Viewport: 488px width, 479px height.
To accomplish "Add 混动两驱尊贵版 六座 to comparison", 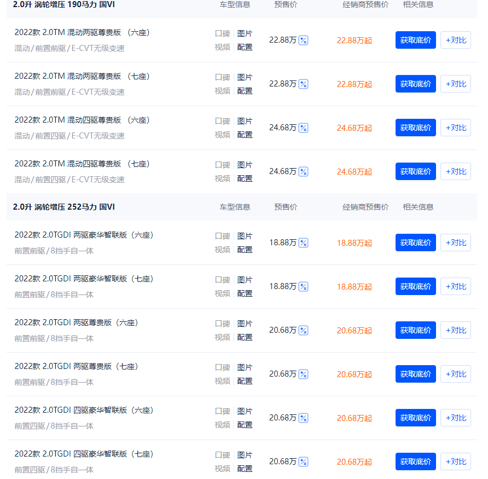I will [x=456, y=40].
